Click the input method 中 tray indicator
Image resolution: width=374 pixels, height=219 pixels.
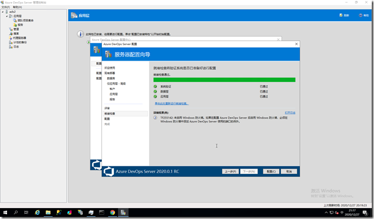[x=342, y=212]
